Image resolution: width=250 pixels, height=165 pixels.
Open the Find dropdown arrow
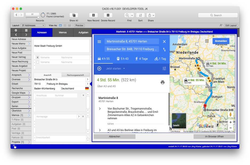132,15
